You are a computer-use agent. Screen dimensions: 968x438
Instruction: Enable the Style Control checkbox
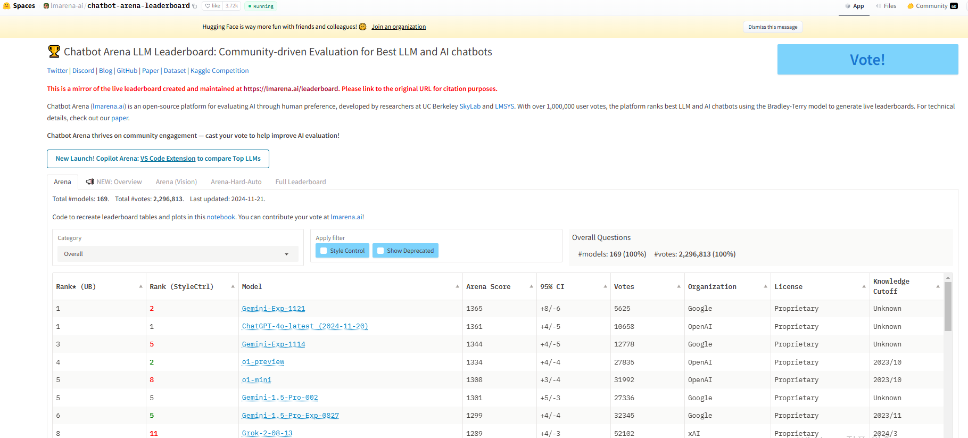coord(324,251)
